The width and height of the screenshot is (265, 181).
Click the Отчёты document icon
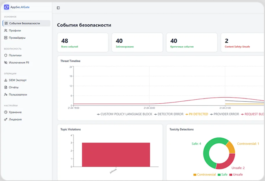click(6, 87)
